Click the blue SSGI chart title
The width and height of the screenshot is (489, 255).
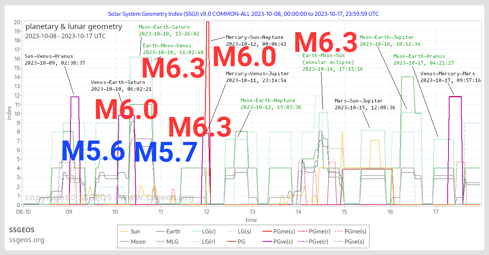point(243,14)
